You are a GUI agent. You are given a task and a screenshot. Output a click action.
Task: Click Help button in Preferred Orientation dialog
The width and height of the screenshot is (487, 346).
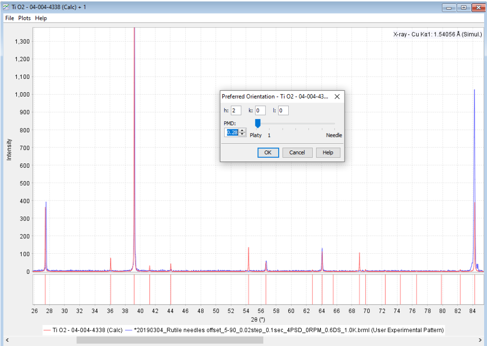(328, 152)
